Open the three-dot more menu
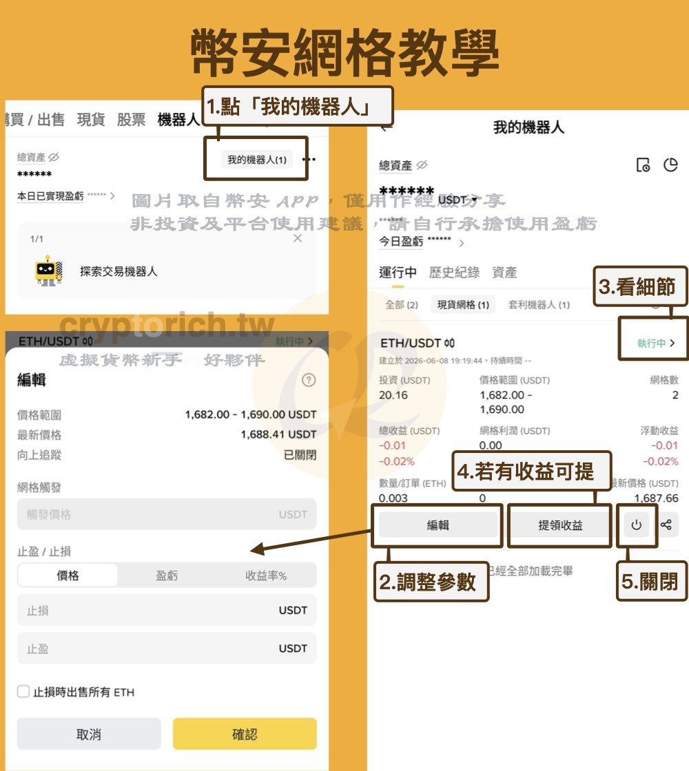Image resolution: width=689 pixels, height=771 pixels. point(310,159)
